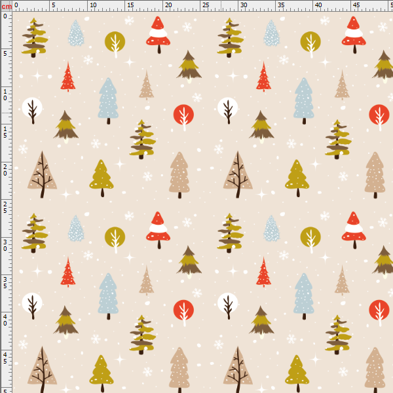
Task: Click the 35 mark on vertical ruler
Action: [x=5, y=282]
